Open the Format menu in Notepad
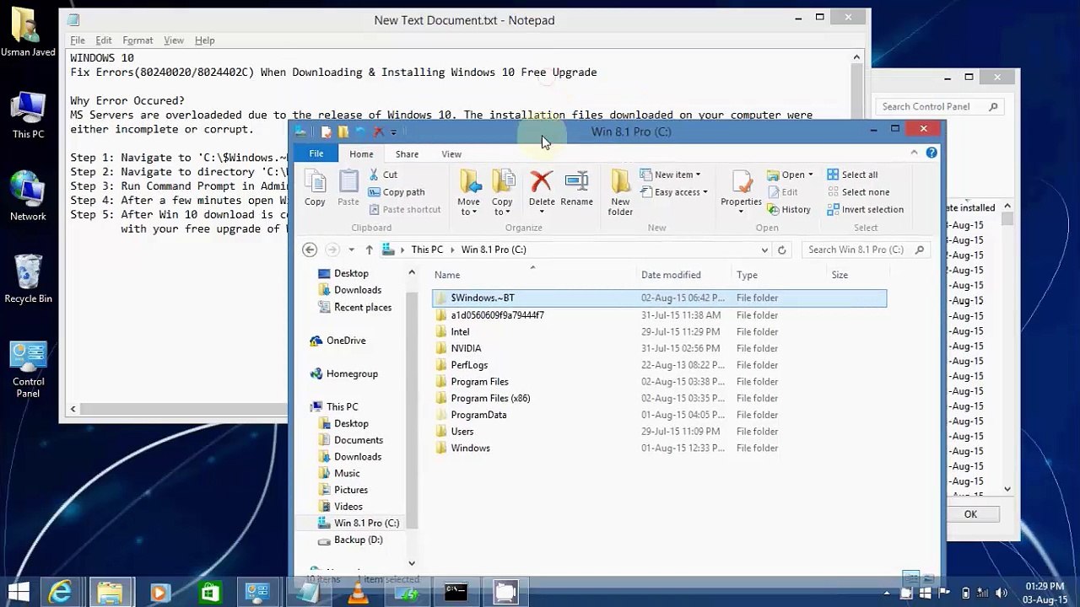The image size is (1080, 607). click(x=138, y=40)
